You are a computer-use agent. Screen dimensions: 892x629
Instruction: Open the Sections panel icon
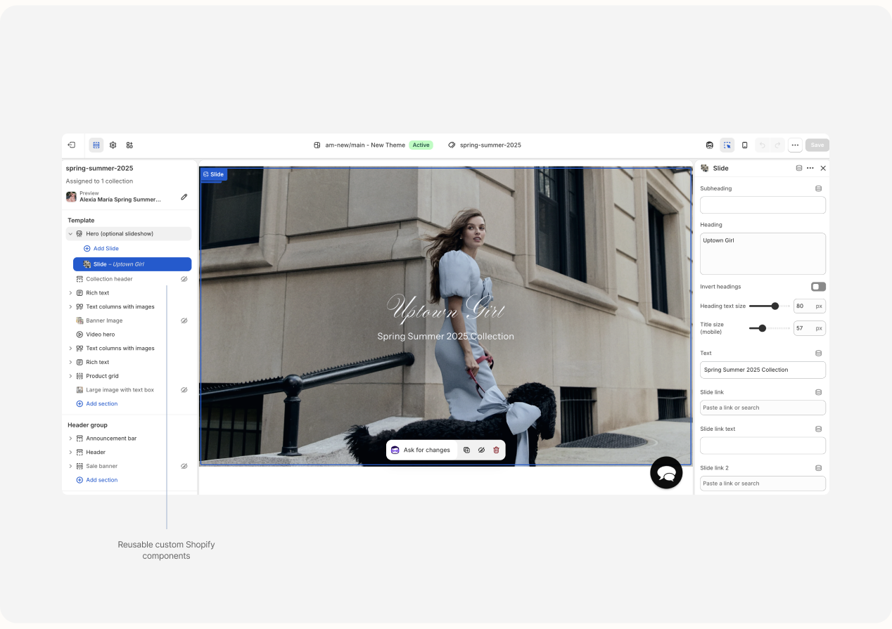(x=96, y=145)
